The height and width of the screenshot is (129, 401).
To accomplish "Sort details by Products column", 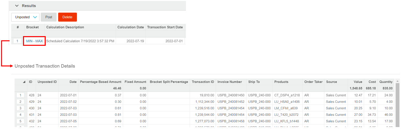I will pos(281,82).
